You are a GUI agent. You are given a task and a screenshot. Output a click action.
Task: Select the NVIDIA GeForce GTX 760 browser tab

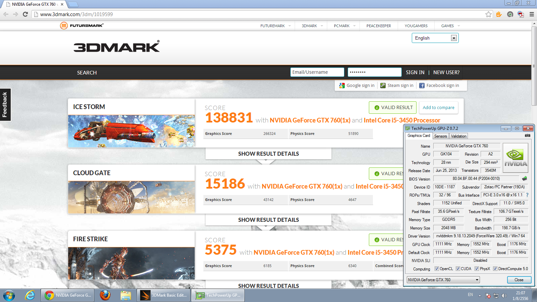[x=35, y=4]
